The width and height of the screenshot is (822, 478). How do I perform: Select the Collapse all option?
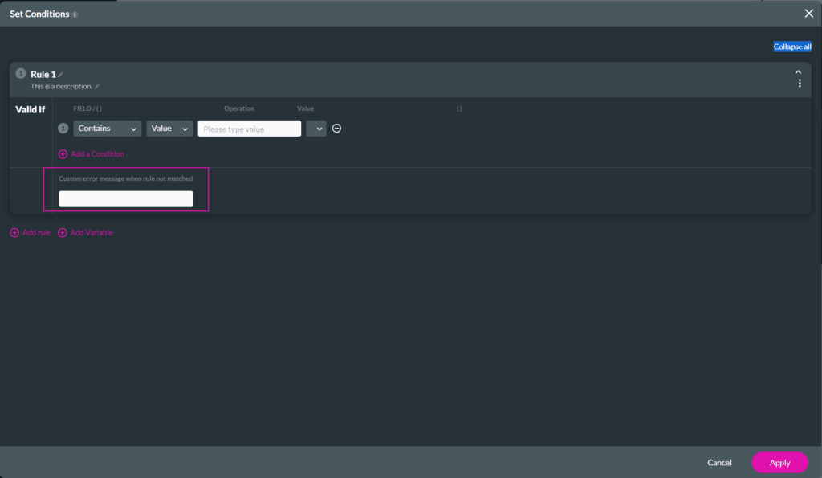point(791,47)
